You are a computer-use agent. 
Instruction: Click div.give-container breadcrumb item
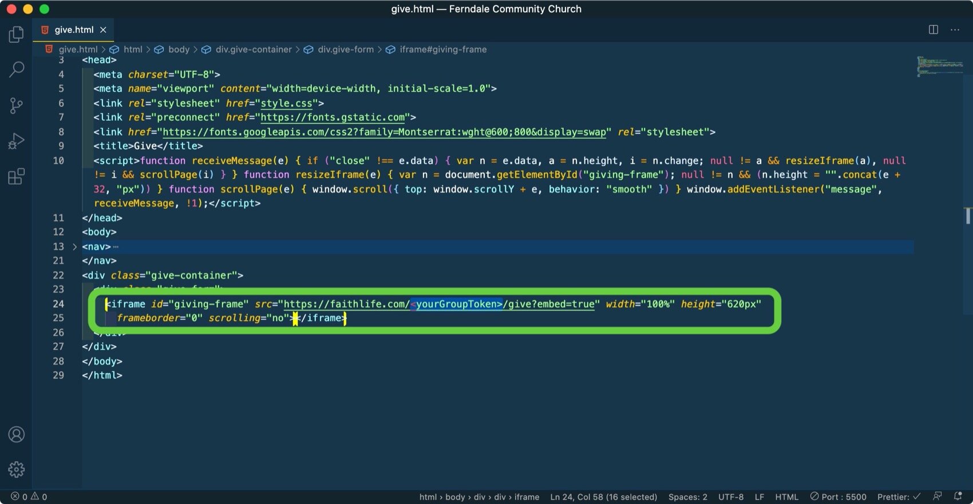(254, 49)
